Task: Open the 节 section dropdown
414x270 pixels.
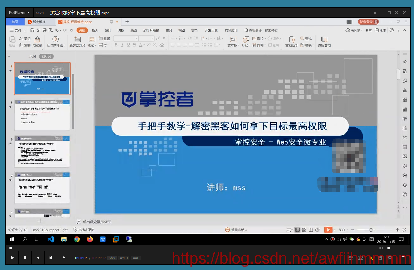Action: click(x=104, y=45)
